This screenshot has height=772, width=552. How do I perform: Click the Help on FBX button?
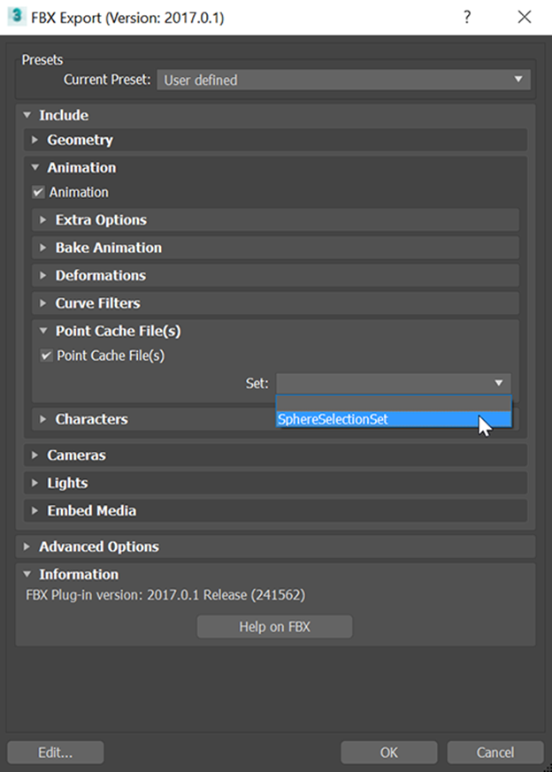(x=275, y=627)
